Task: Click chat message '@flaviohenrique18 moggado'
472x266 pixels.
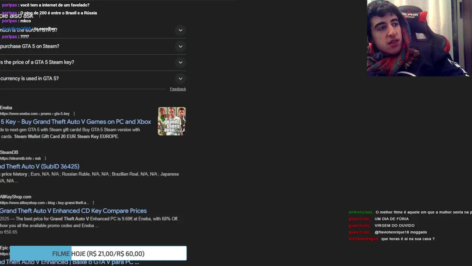Action: pos(401,232)
